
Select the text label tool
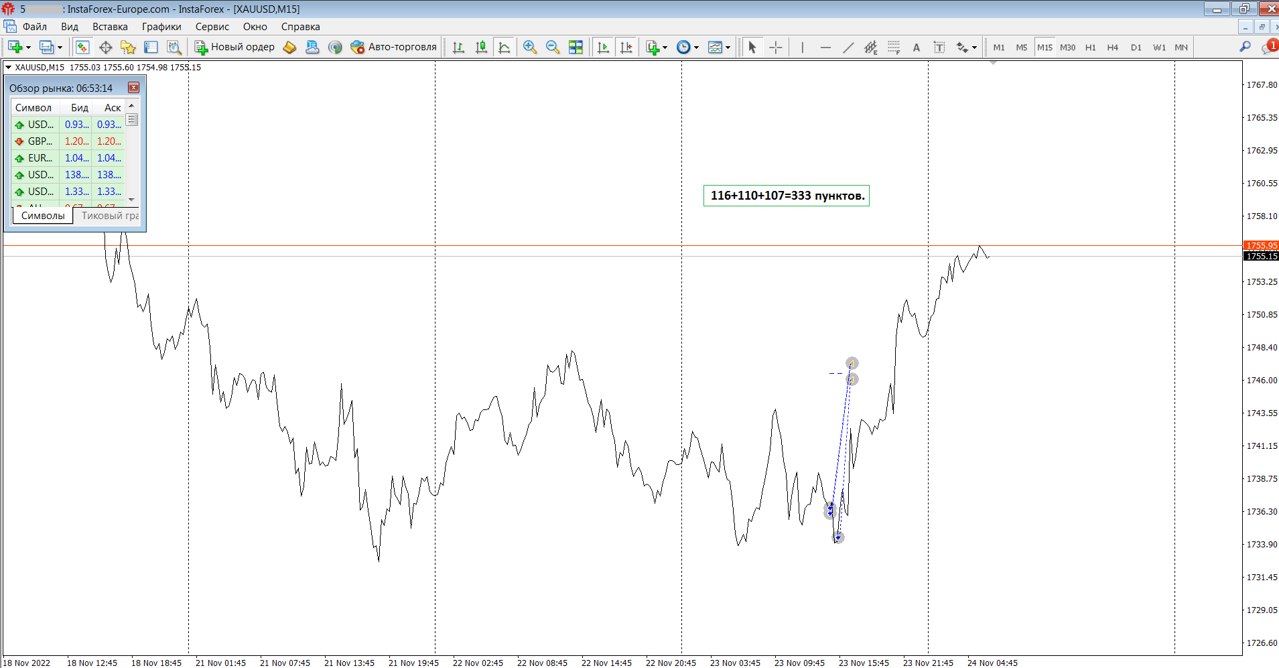coord(939,47)
